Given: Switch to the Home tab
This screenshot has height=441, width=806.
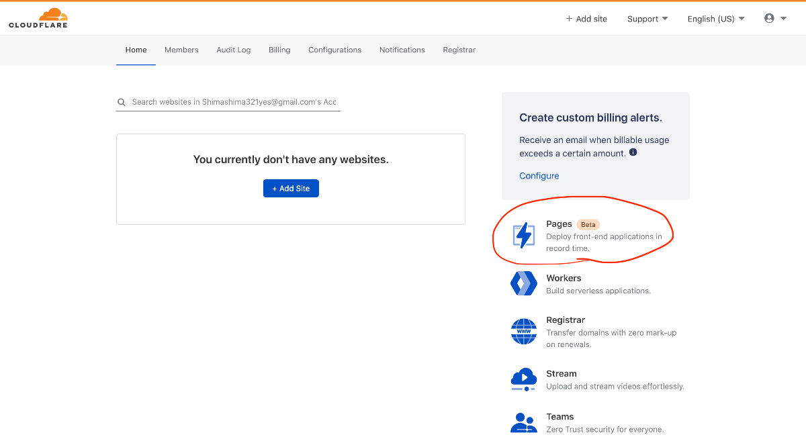Looking at the screenshot, I should click(x=136, y=50).
